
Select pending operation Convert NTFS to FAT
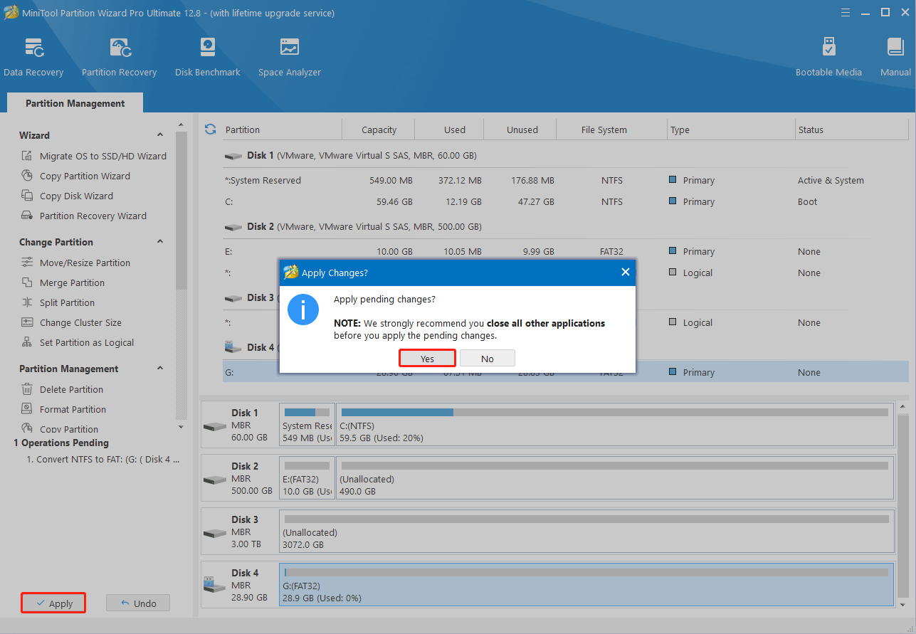(102, 460)
